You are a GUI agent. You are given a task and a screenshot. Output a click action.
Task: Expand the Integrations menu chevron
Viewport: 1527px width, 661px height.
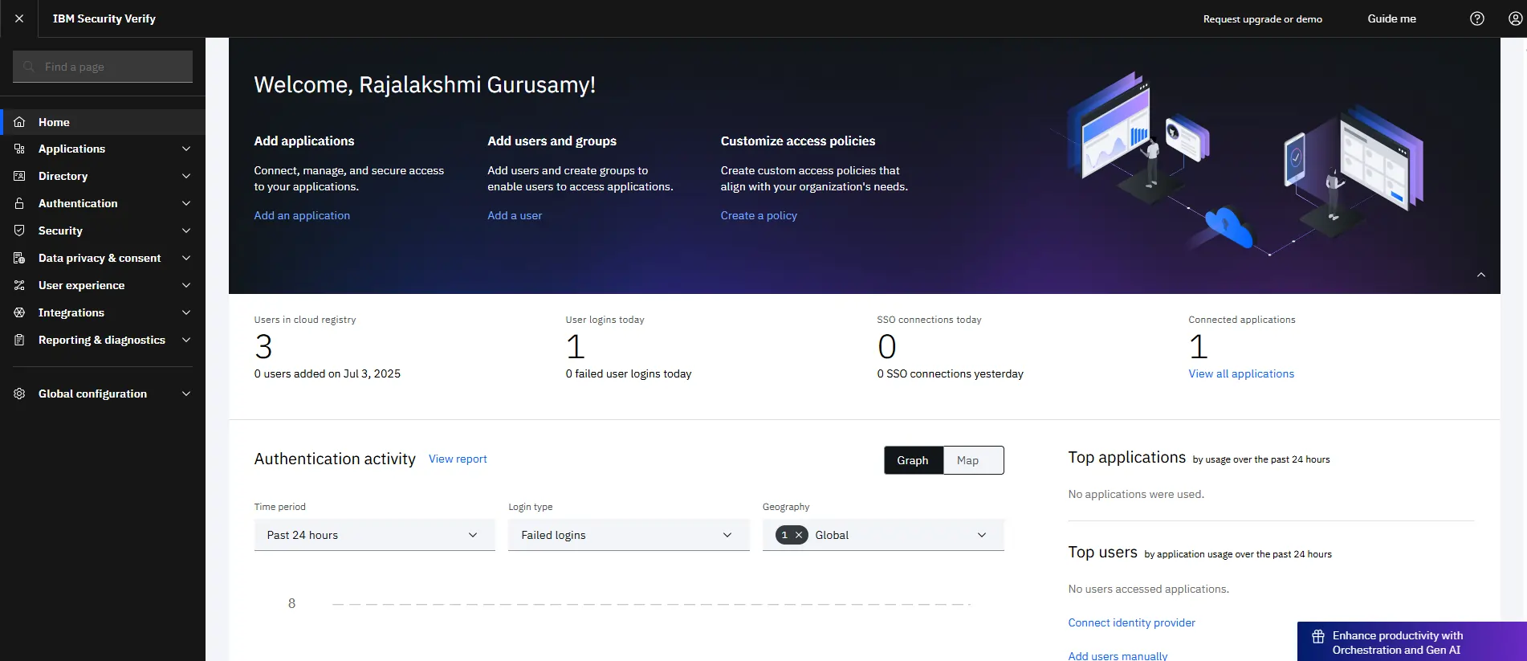point(186,312)
